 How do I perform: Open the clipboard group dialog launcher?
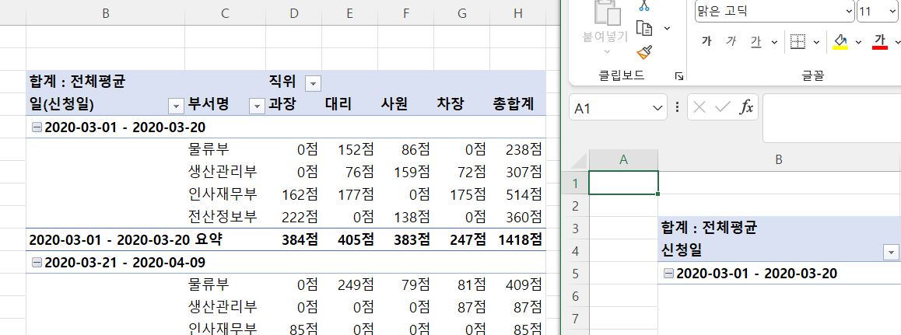(x=679, y=75)
